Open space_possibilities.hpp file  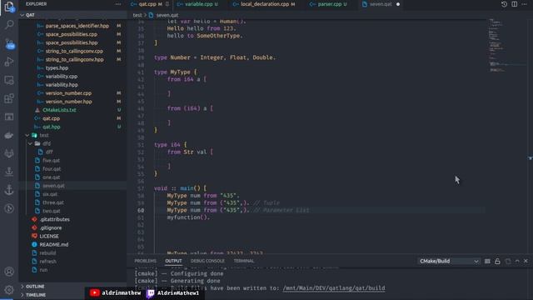coord(72,42)
